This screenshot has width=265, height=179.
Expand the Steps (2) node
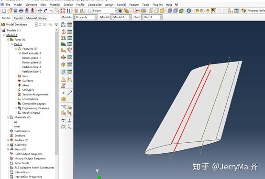pos(8,149)
